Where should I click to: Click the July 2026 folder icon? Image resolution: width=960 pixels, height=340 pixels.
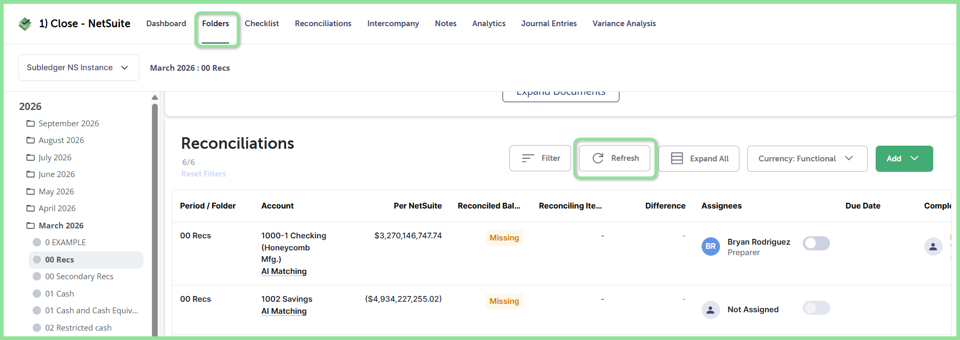[x=31, y=158]
